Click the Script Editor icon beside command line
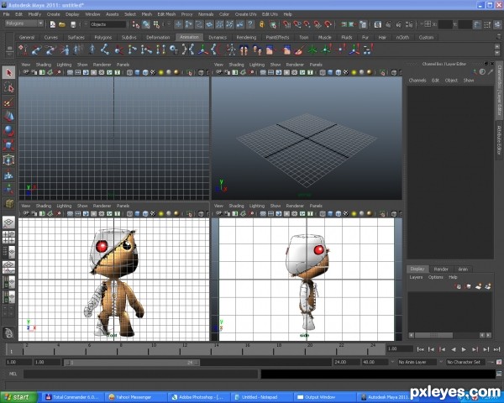Screen dimensions: 504x403 pos(499,374)
